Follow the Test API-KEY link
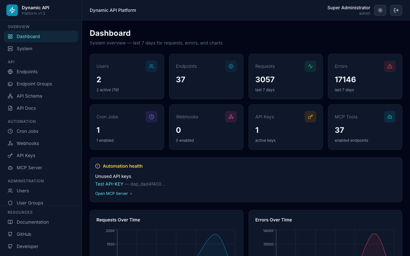Image resolution: width=410 pixels, height=256 pixels. [109, 184]
